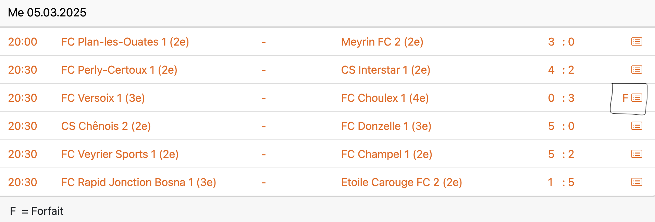Click the 20:00 kickoff time
The height and width of the screenshot is (222, 655).
pos(23,42)
